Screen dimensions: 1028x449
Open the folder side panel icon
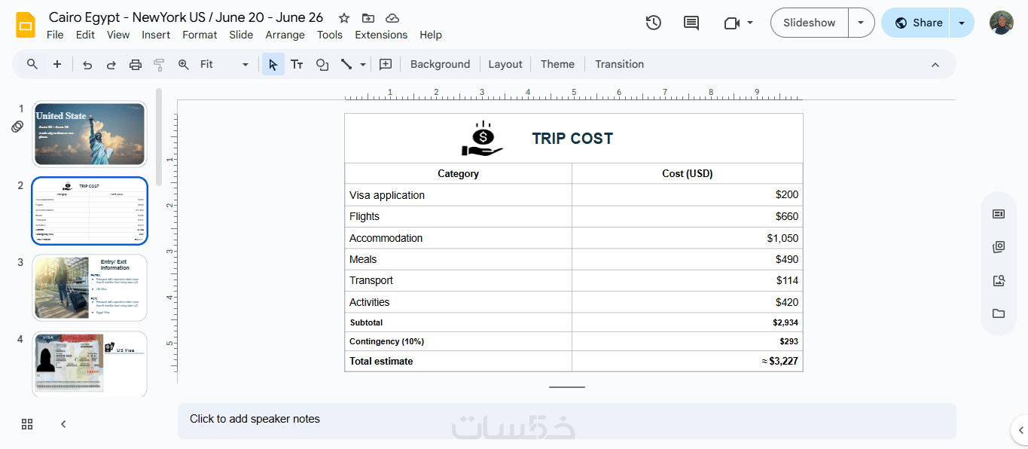[x=999, y=313]
